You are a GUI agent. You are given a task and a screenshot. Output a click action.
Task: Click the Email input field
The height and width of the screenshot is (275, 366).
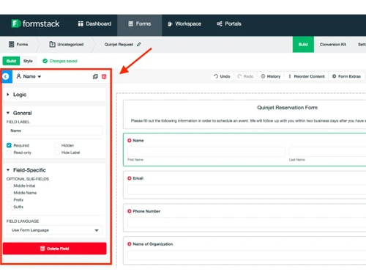(247, 189)
